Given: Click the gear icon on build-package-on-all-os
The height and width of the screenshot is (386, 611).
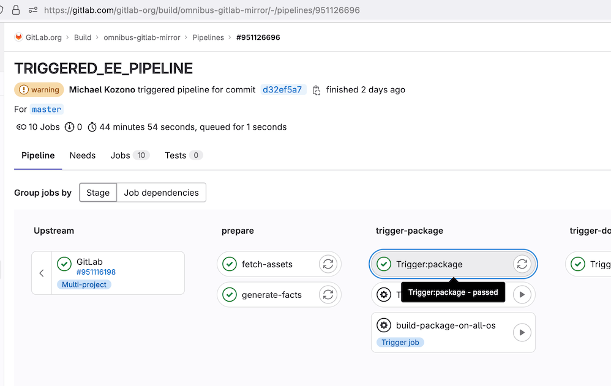Looking at the screenshot, I should click(384, 325).
